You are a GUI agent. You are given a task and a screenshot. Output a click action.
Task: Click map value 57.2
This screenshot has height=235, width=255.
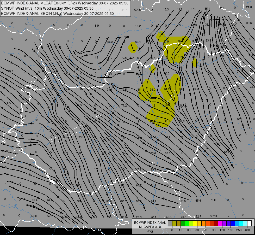point(194,9)
